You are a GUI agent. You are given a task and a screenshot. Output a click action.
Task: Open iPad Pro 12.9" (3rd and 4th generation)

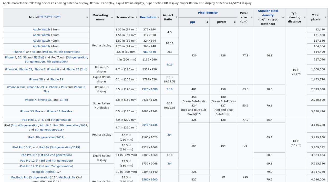click(46, 161)
